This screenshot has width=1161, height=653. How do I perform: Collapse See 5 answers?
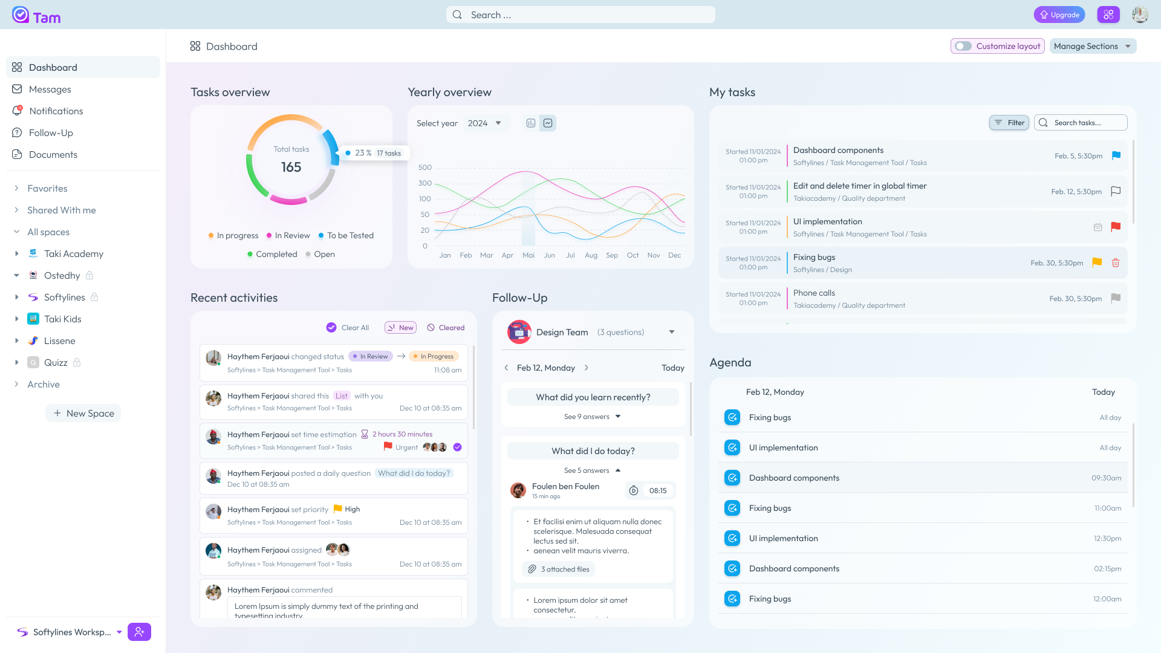(x=593, y=470)
